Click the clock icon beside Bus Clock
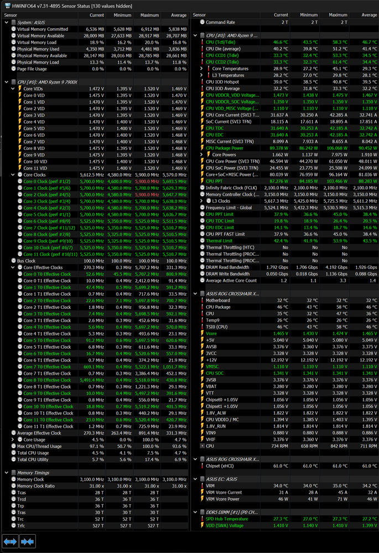Viewport: 379px width, 553px height. [x=13, y=261]
